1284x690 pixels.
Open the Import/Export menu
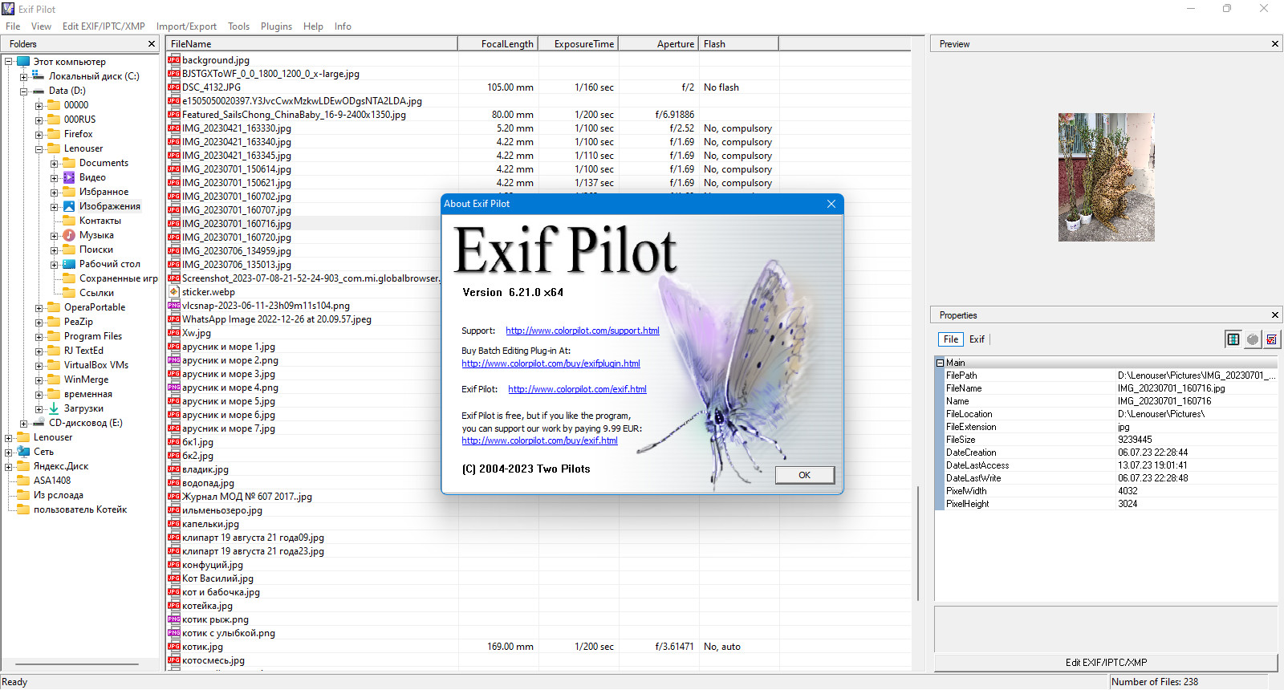pyautogui.click(x=186, y=26)
